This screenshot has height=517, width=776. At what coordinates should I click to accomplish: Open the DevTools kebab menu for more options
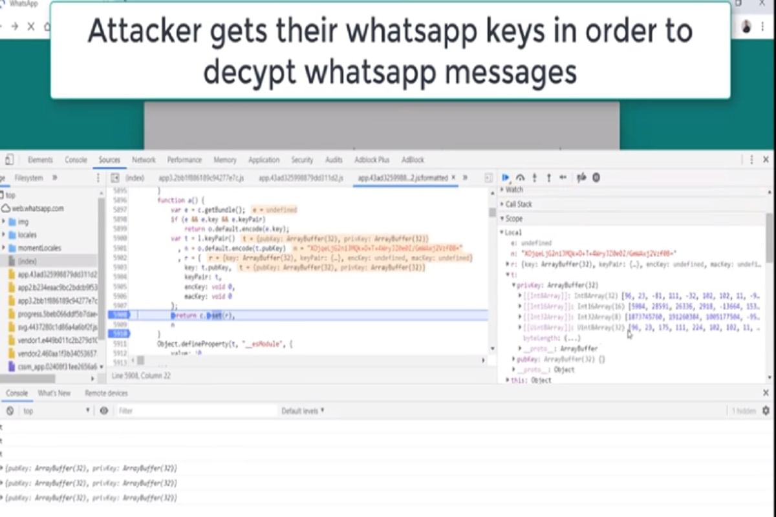click(751, 160)
